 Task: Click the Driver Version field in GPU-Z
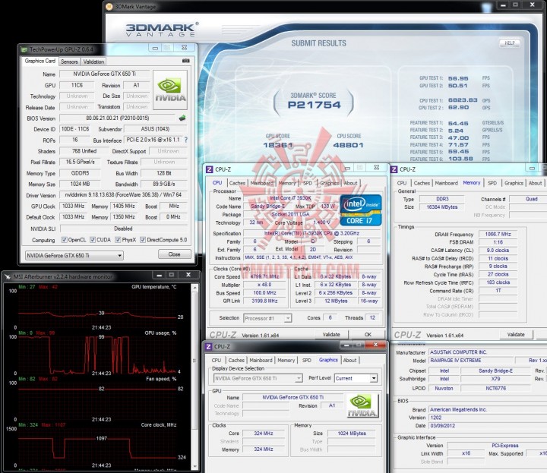[x=123, y=195]
